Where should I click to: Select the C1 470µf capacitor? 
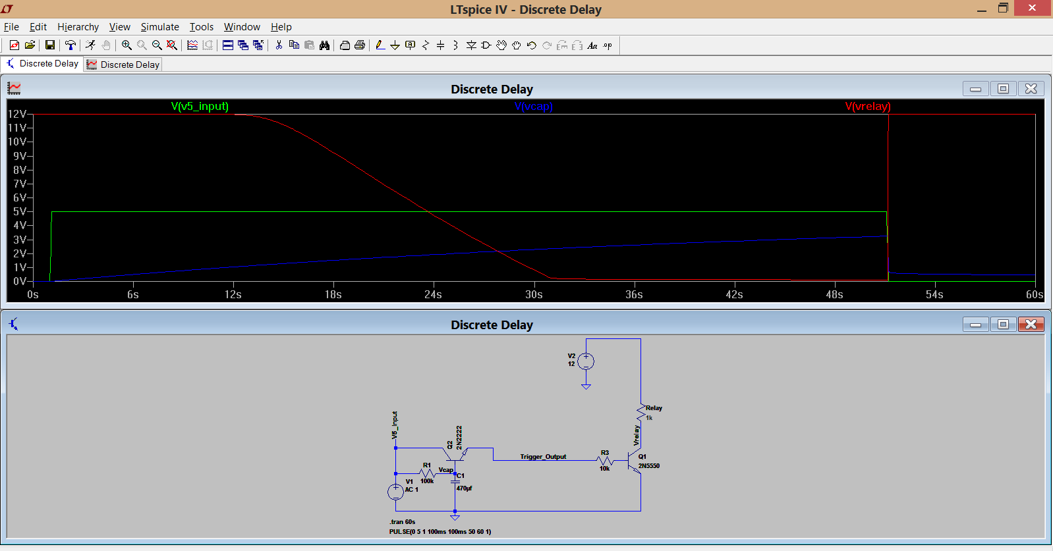(455, 481)
